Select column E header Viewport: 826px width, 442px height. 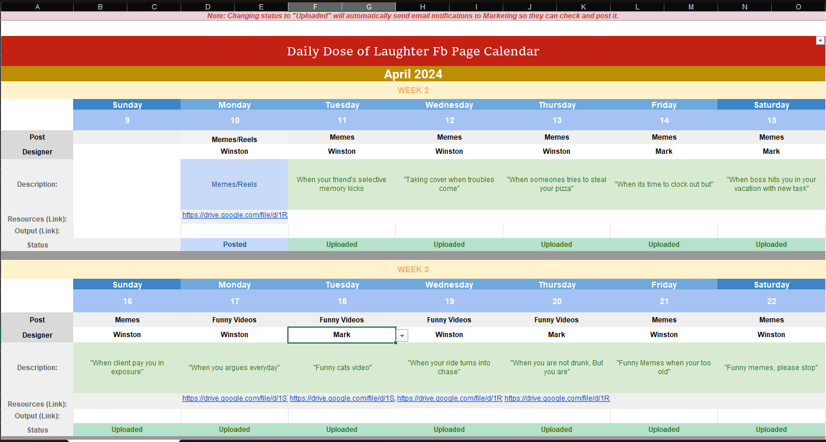(x=261, y=6)
